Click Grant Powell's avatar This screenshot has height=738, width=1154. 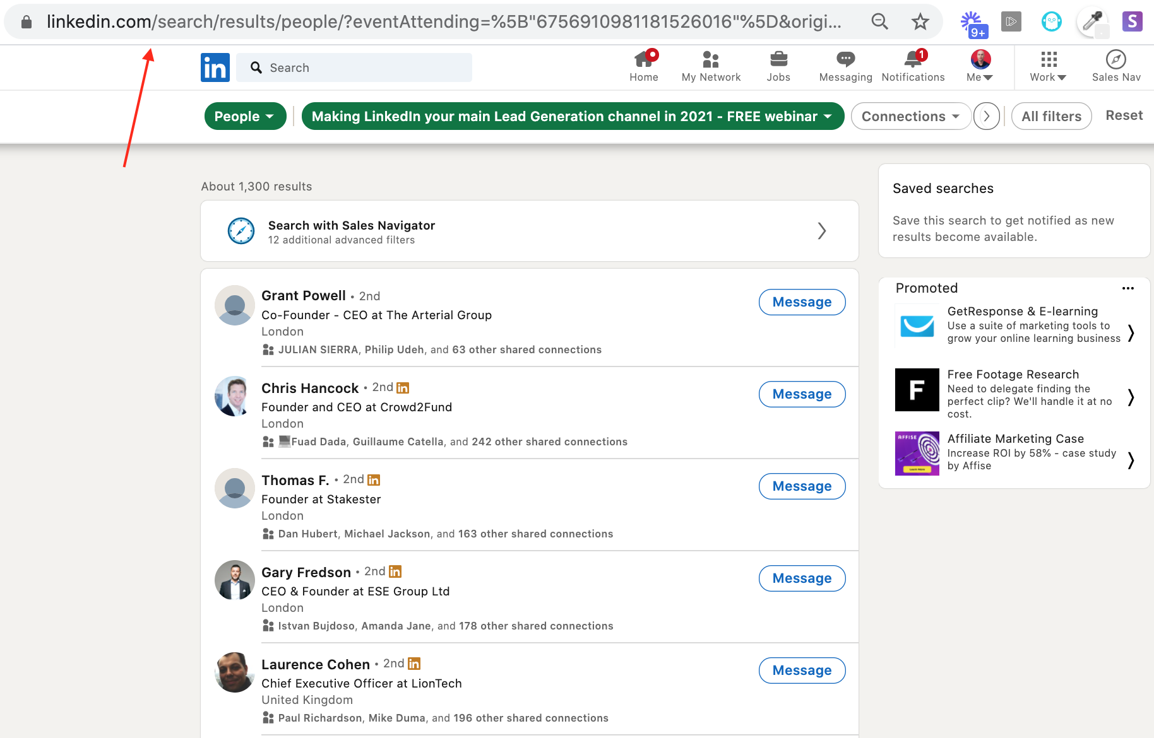point(235,305)
